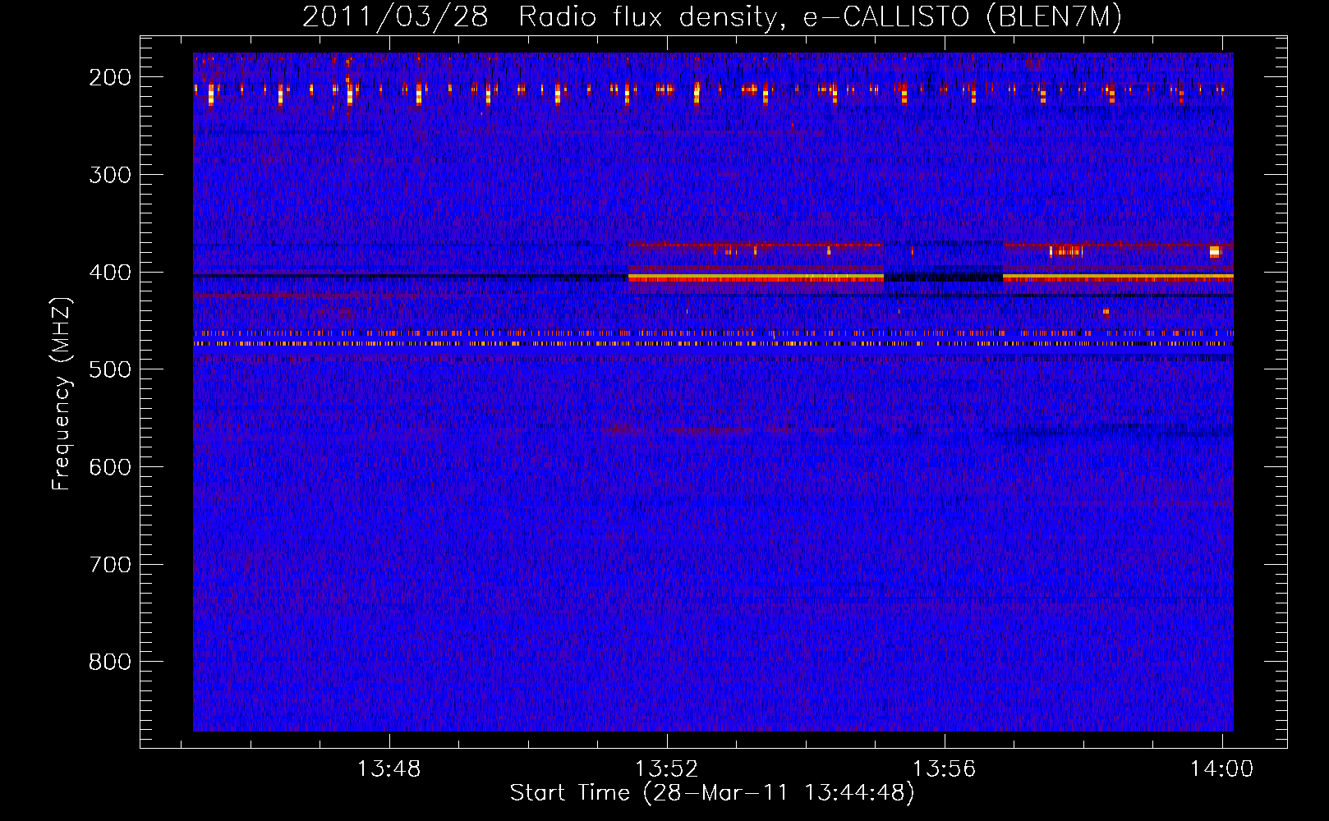Click the 13:52 time tick label
Image resolution: width=1329 pixels, height=821 pixels.
pos(667,769)
